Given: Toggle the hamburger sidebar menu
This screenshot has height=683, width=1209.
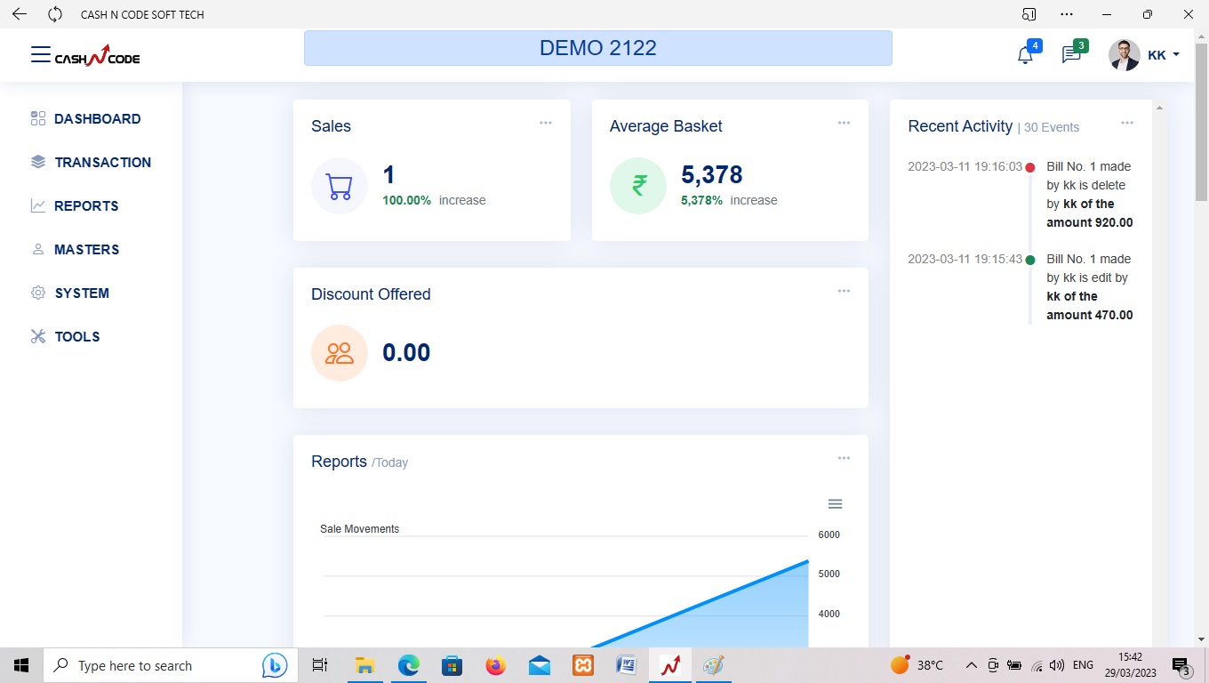Looking at the screenshot, I should [41, 55].
